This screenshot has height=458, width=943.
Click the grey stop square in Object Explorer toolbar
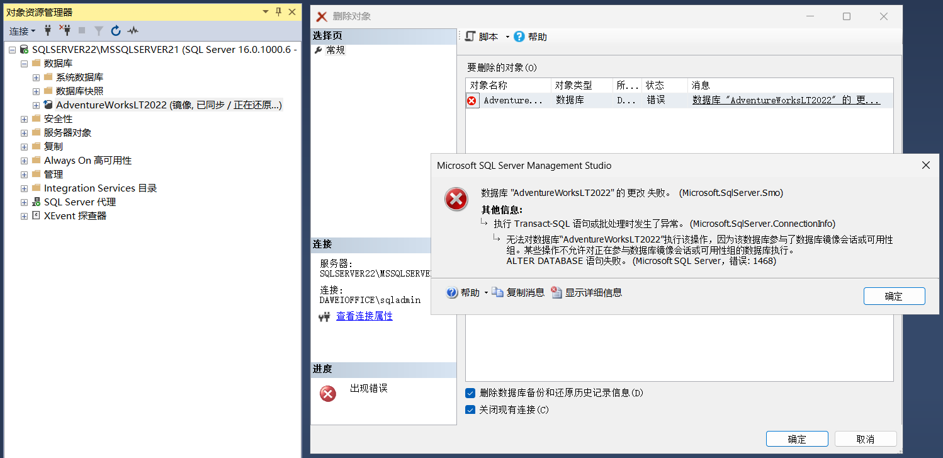pos(82,30)
